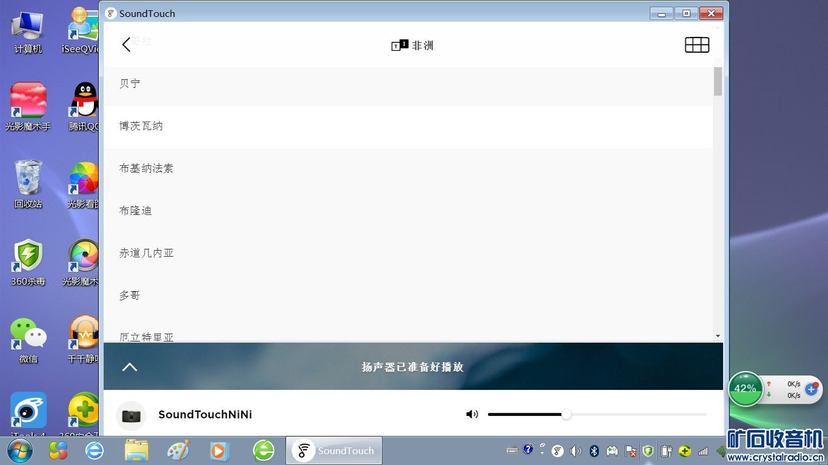Open Windows Media Player from taskbar

coord(219,451)
